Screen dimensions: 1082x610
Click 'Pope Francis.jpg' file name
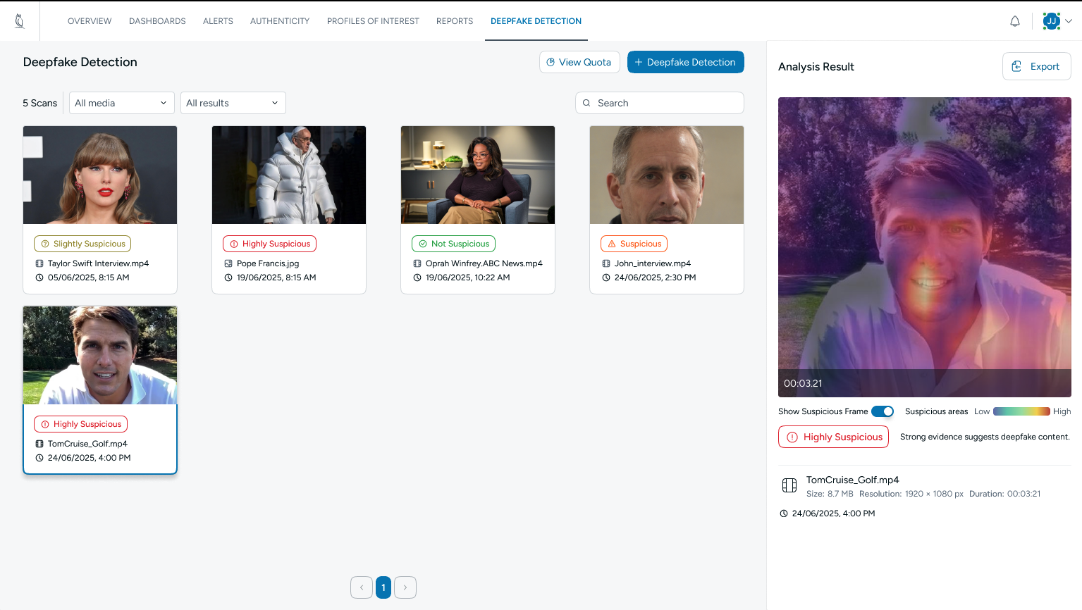point(268,263)
